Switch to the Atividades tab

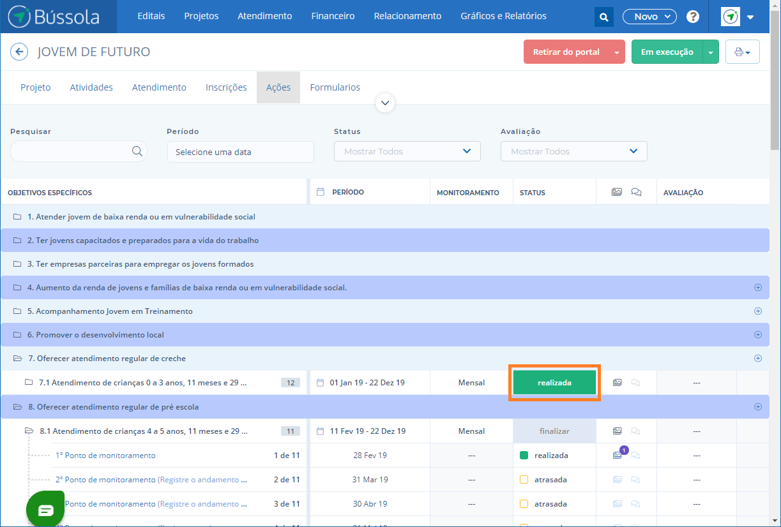pyautogui.click(x=91, y=87)
